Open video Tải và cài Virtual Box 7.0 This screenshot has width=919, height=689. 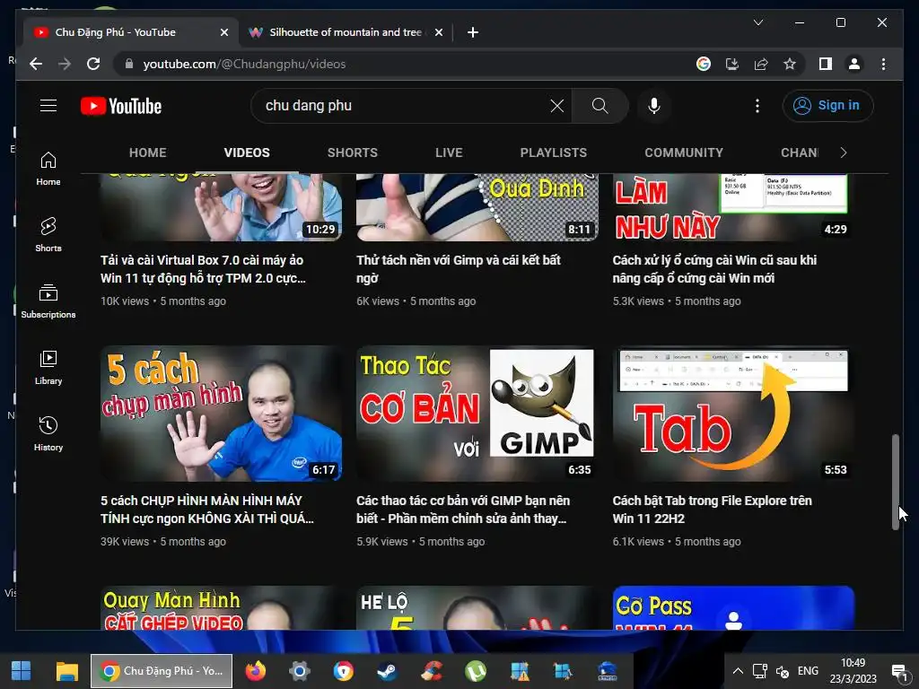tap(203, 269)
